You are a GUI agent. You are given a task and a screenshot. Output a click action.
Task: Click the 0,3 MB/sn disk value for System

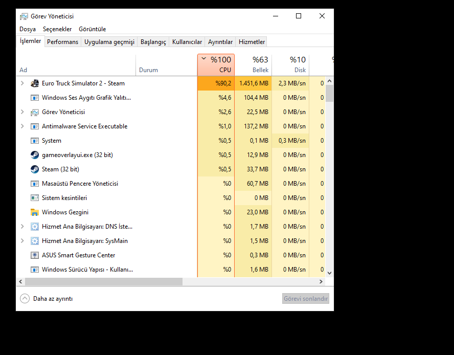292,141
